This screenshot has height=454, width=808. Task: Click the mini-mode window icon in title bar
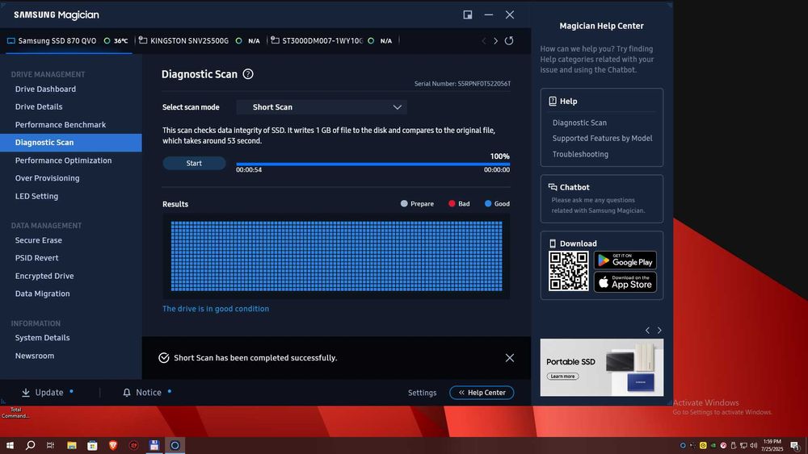[468, 15]
